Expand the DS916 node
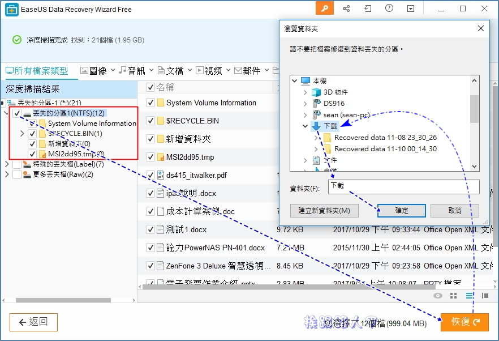The width and height of the screenshot is (499, 341). [x=305, y=104]
